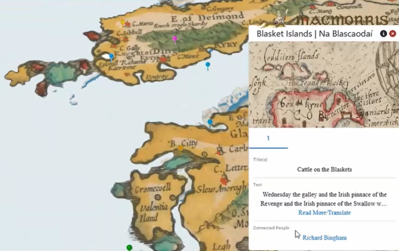This screenshot has width=399, height=251.
Task: Click the blue pin near Knight of Dingle
Action: point(112,57)
